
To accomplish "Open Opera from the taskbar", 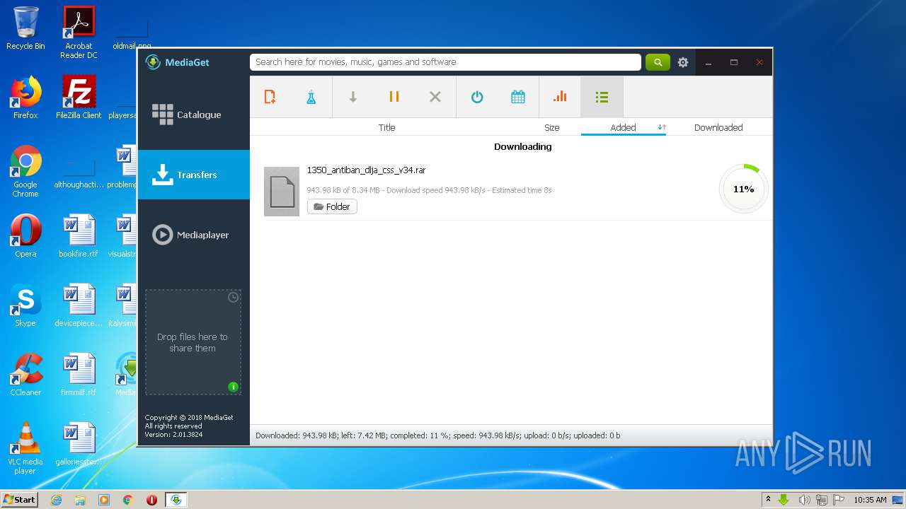I will [151, 500].
